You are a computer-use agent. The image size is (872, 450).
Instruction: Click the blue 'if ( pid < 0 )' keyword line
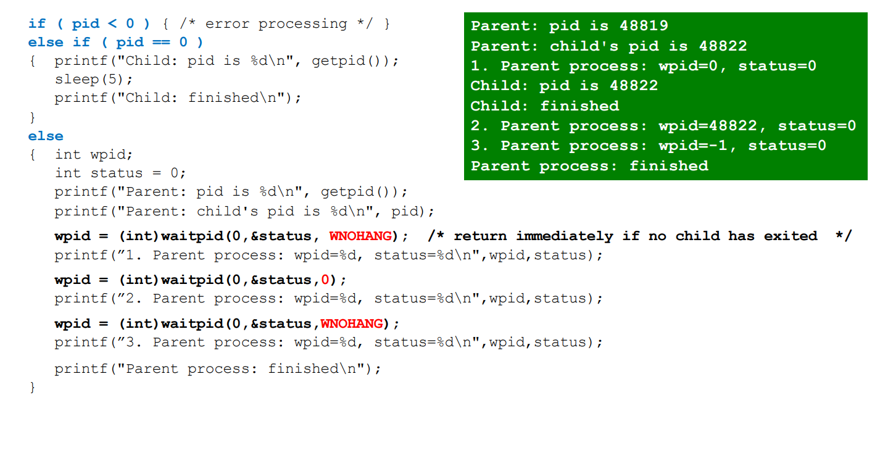coord(89,23)
